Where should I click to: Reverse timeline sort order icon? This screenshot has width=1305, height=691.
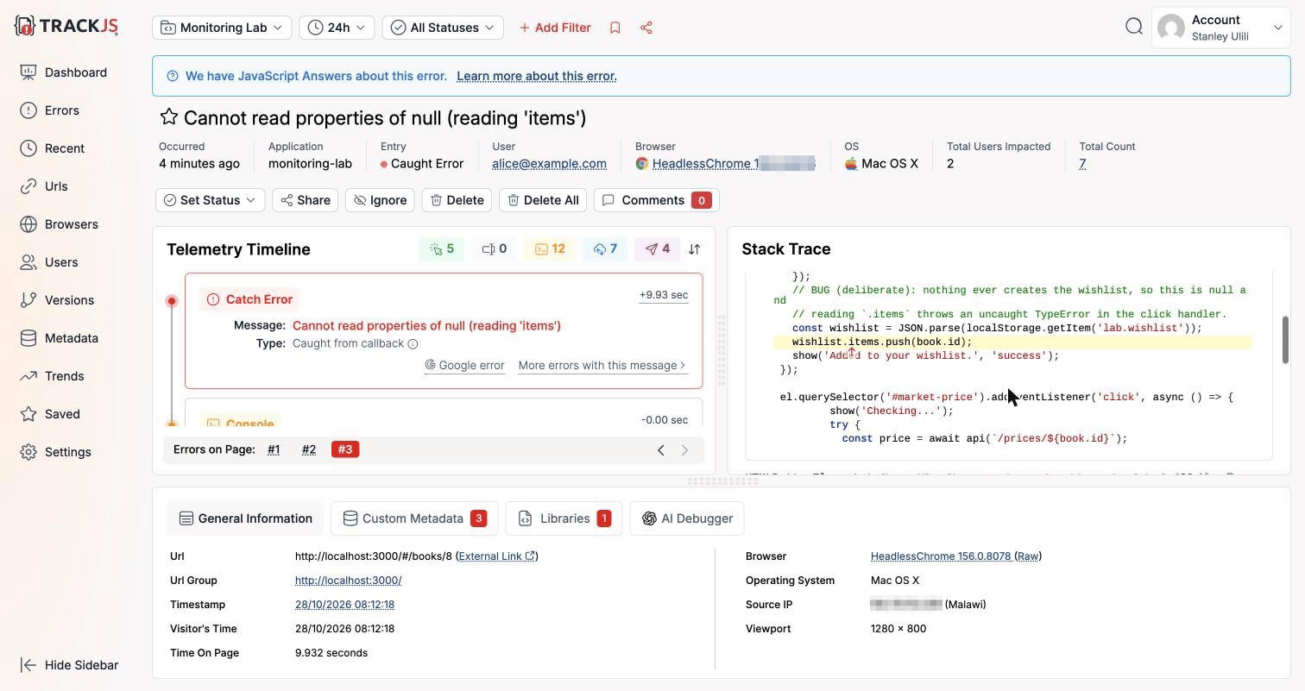(x=694, y=249)
